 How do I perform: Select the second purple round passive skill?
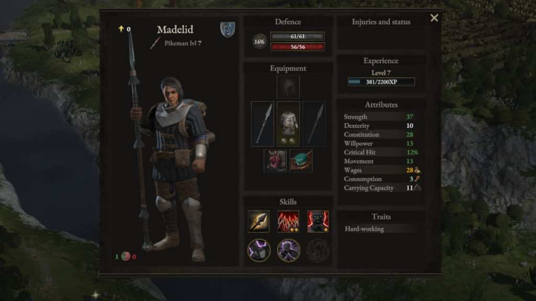(x=288, y=250)
